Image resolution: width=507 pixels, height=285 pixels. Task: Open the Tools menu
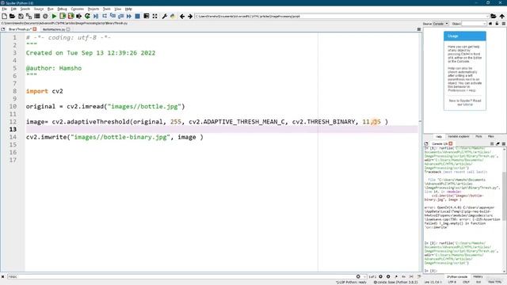pyautogui.click(x=106, y=9)
